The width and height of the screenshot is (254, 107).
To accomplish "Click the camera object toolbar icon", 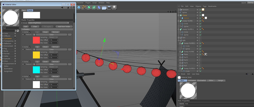I will (109, 7).
